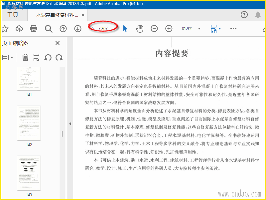Open the 工具 tab
Screen dimensions: 266x200
pyautogui.click(x=13, y=15)
